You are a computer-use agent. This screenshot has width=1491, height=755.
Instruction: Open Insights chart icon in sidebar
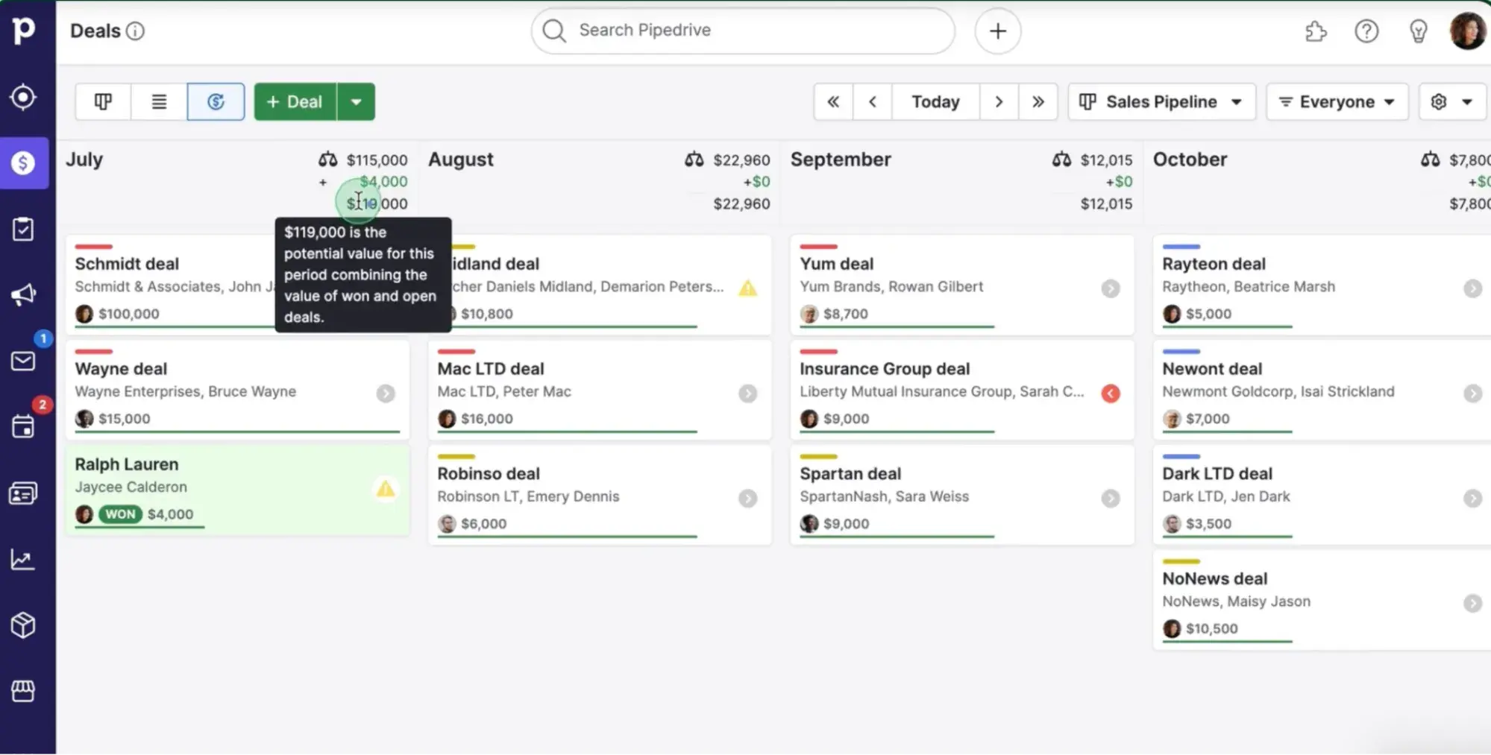tap(23, 560)
